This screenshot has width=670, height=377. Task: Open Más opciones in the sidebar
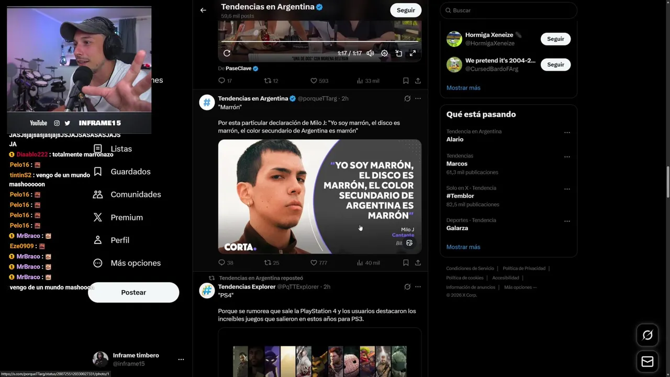[127, 263]
